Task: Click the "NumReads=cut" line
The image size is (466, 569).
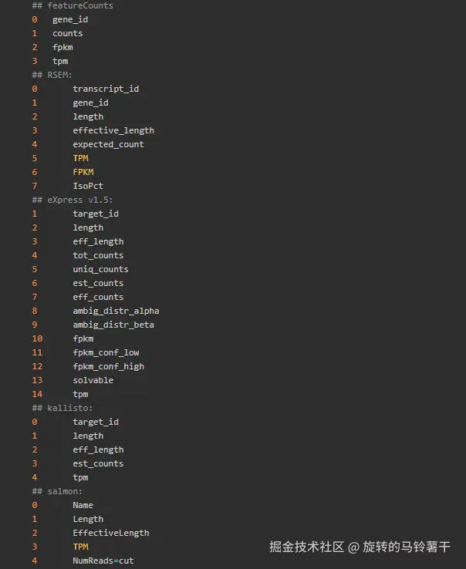Action: pyautogui.click(x=103, y=561)
